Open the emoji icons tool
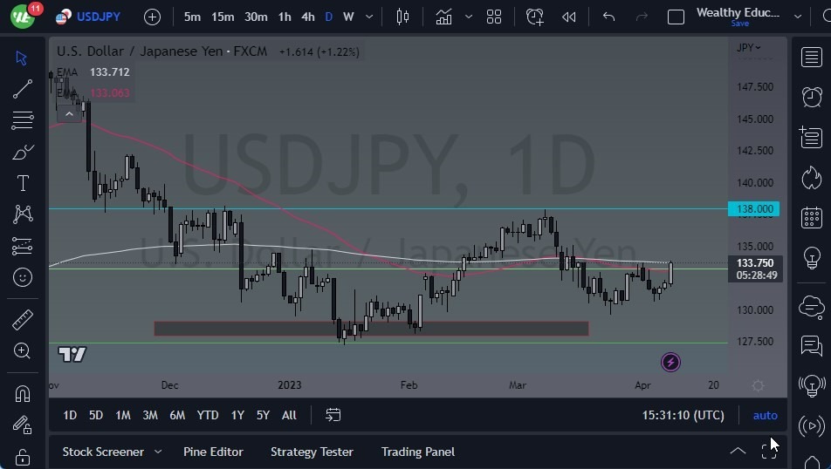Viewport: 831px width, 469px height. point(23,277)
